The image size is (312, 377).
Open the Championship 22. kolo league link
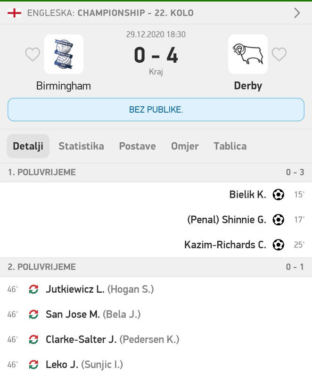(135, 13)
